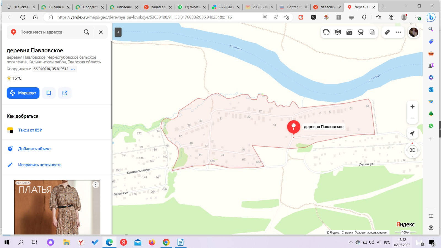This screenshot has height=248, width=441.
Task: Toggle public transport bus layer
Action: pos(361,32)
